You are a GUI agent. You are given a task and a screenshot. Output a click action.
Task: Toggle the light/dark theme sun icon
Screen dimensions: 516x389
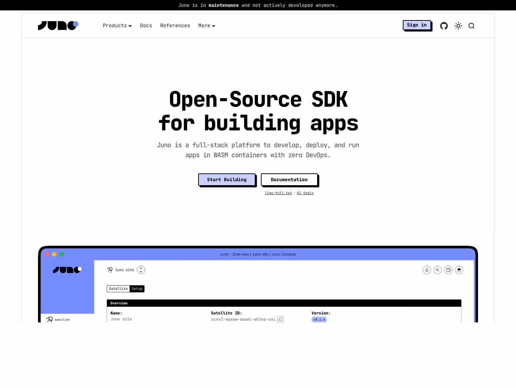(458, 26)
